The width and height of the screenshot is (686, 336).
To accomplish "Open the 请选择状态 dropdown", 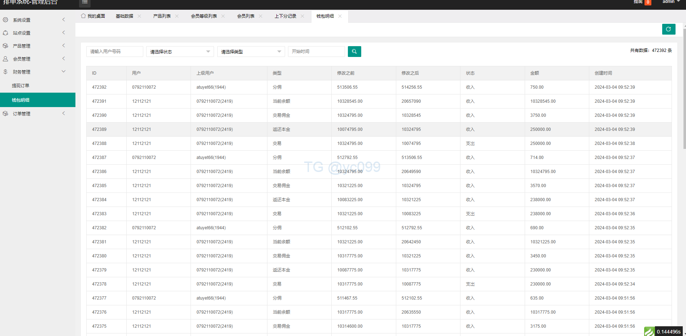I will [x=180, y=52].
